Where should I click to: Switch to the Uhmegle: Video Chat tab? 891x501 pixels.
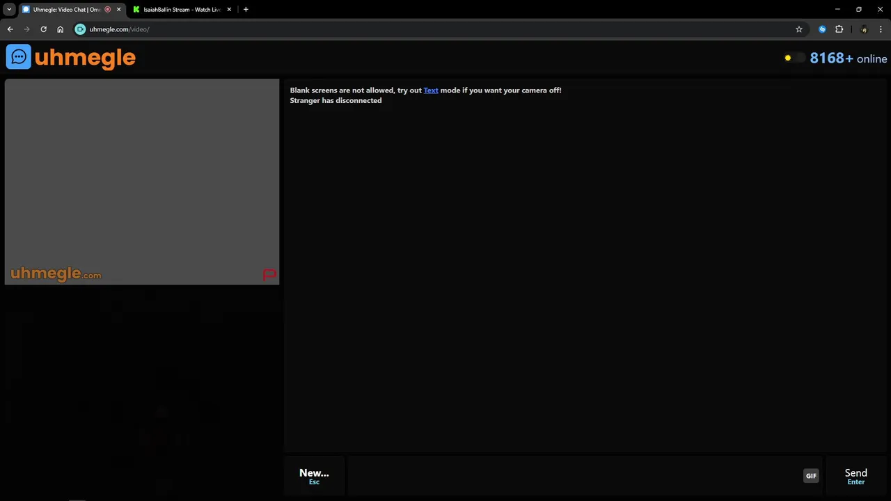(x=66, y=10)
